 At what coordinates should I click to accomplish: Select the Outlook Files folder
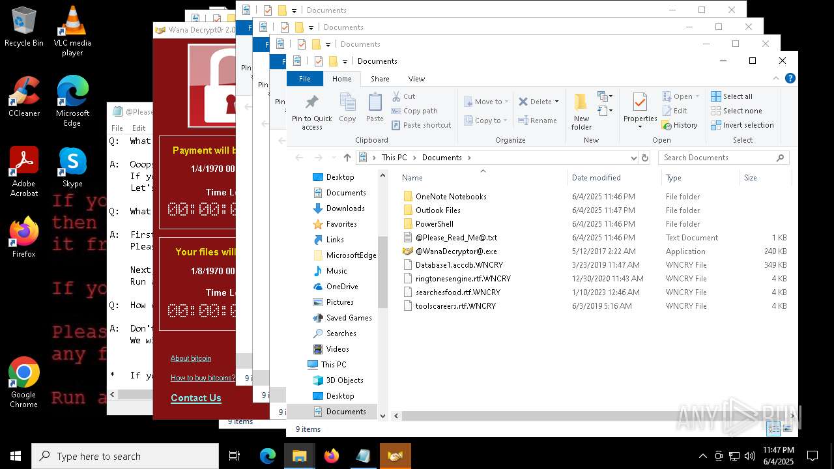[438, 210]
